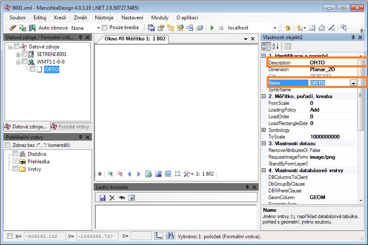Collapse the Datové zdroje root node
This screenshot has width=368, height=245.
[10, 47]
